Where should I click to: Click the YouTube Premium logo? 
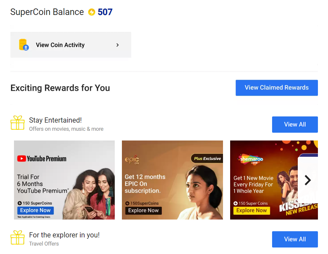tap(42, 159)
